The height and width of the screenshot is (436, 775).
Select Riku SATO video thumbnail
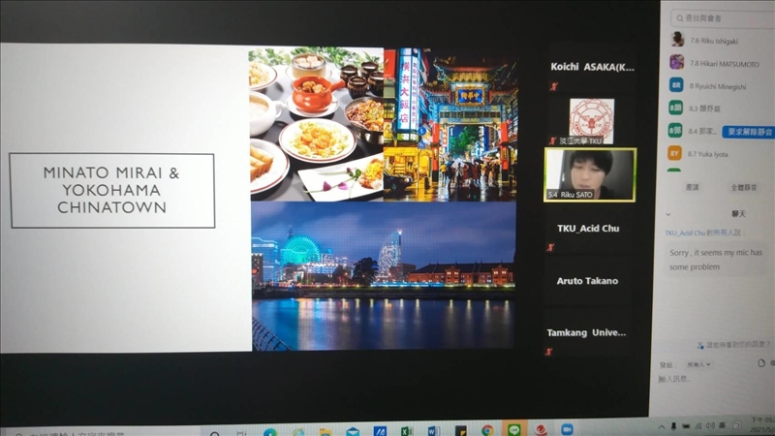[589, 174]
